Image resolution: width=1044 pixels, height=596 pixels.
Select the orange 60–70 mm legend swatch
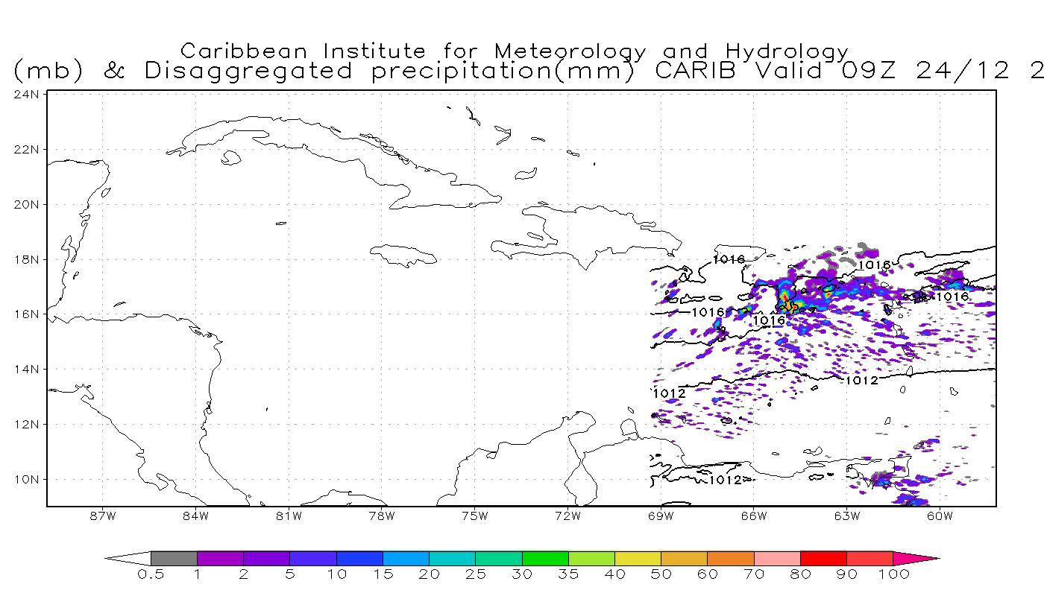pyautogui.click(x=730, y=558)
